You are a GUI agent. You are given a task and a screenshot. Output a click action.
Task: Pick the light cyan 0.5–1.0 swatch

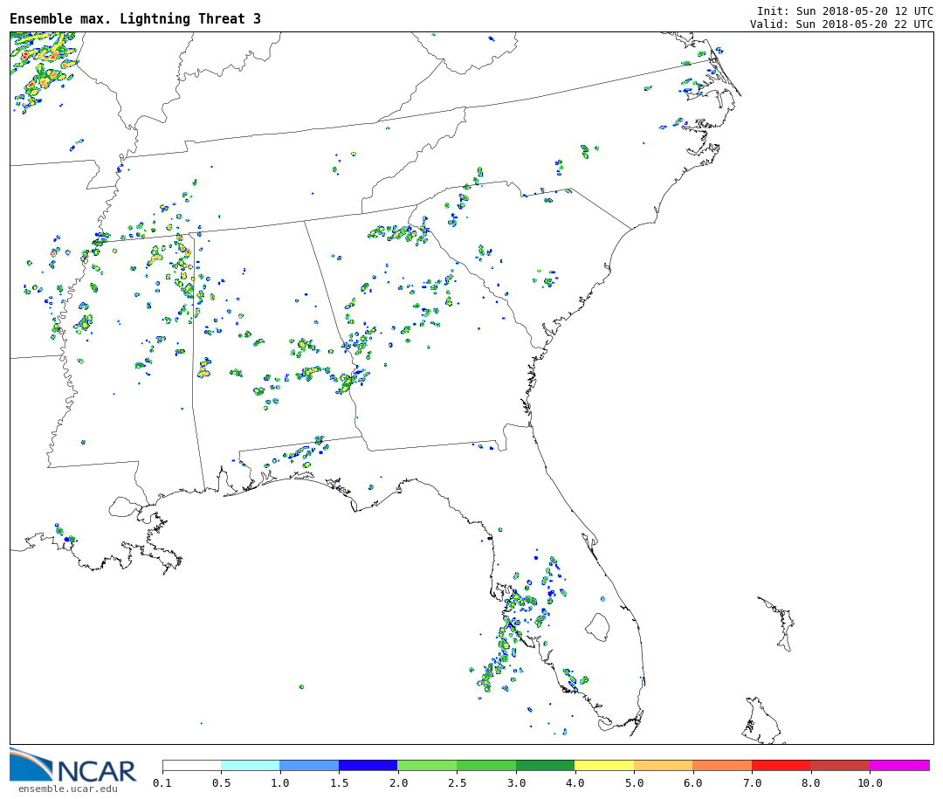pyautogui.click(x=250, y=766)
